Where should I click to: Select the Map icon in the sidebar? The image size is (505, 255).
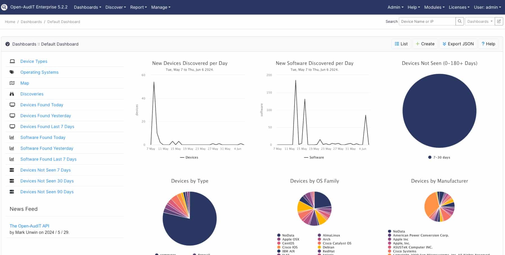[12, 83]
